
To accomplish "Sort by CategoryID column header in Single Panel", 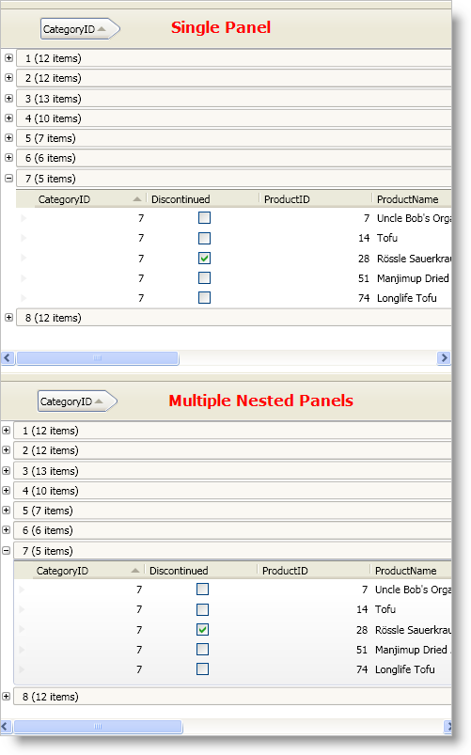I will click(x=89, y=199).
